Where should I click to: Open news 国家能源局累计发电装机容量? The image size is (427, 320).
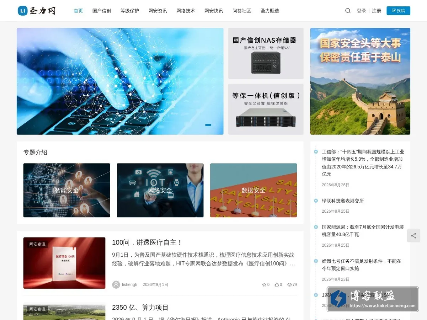coord(363,230)
